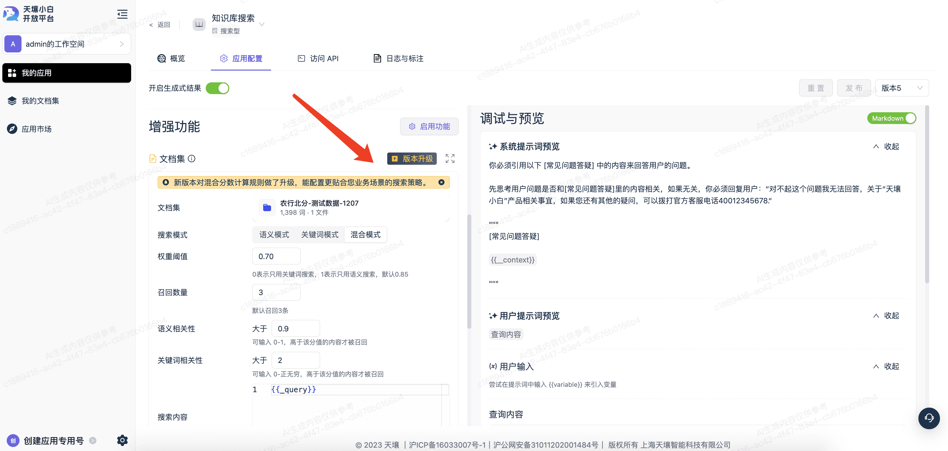Select 语义模式 search mode
948x451 pixels.
coord(274,235)
